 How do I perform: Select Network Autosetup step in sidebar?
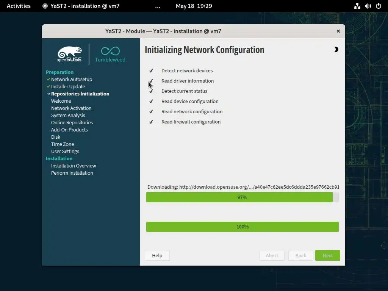[72, 80]
